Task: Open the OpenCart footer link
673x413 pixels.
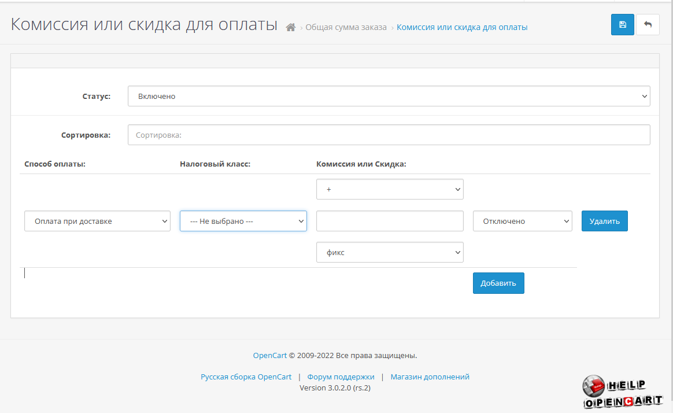Action: point(269,355)
